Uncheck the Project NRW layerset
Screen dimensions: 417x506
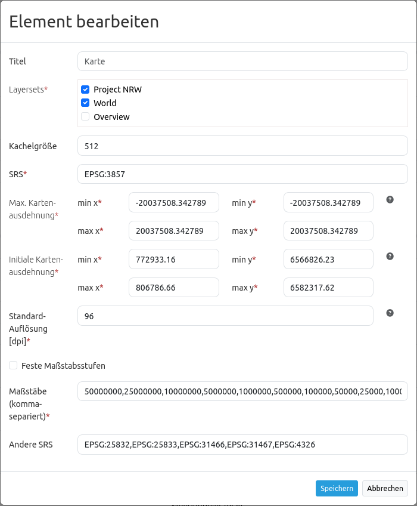click(x=85, y=90)
